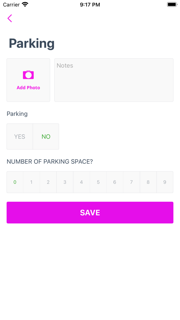Choose 1 parking space
The height and width of the screenshot is (320, 180).
[31, 182]
